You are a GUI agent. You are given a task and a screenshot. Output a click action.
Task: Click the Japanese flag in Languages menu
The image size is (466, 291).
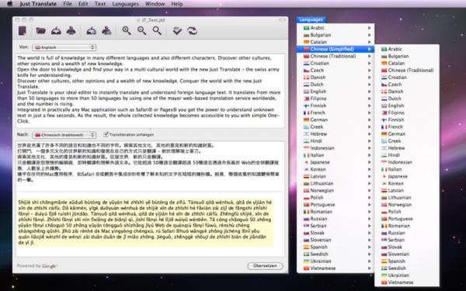click(306, 162)
